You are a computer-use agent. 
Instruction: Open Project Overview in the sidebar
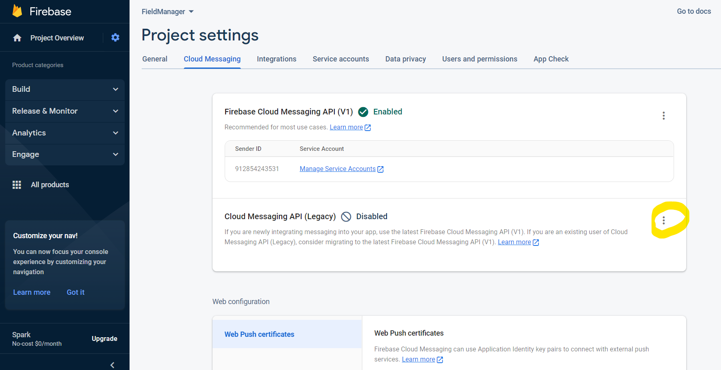coord(57,38)
